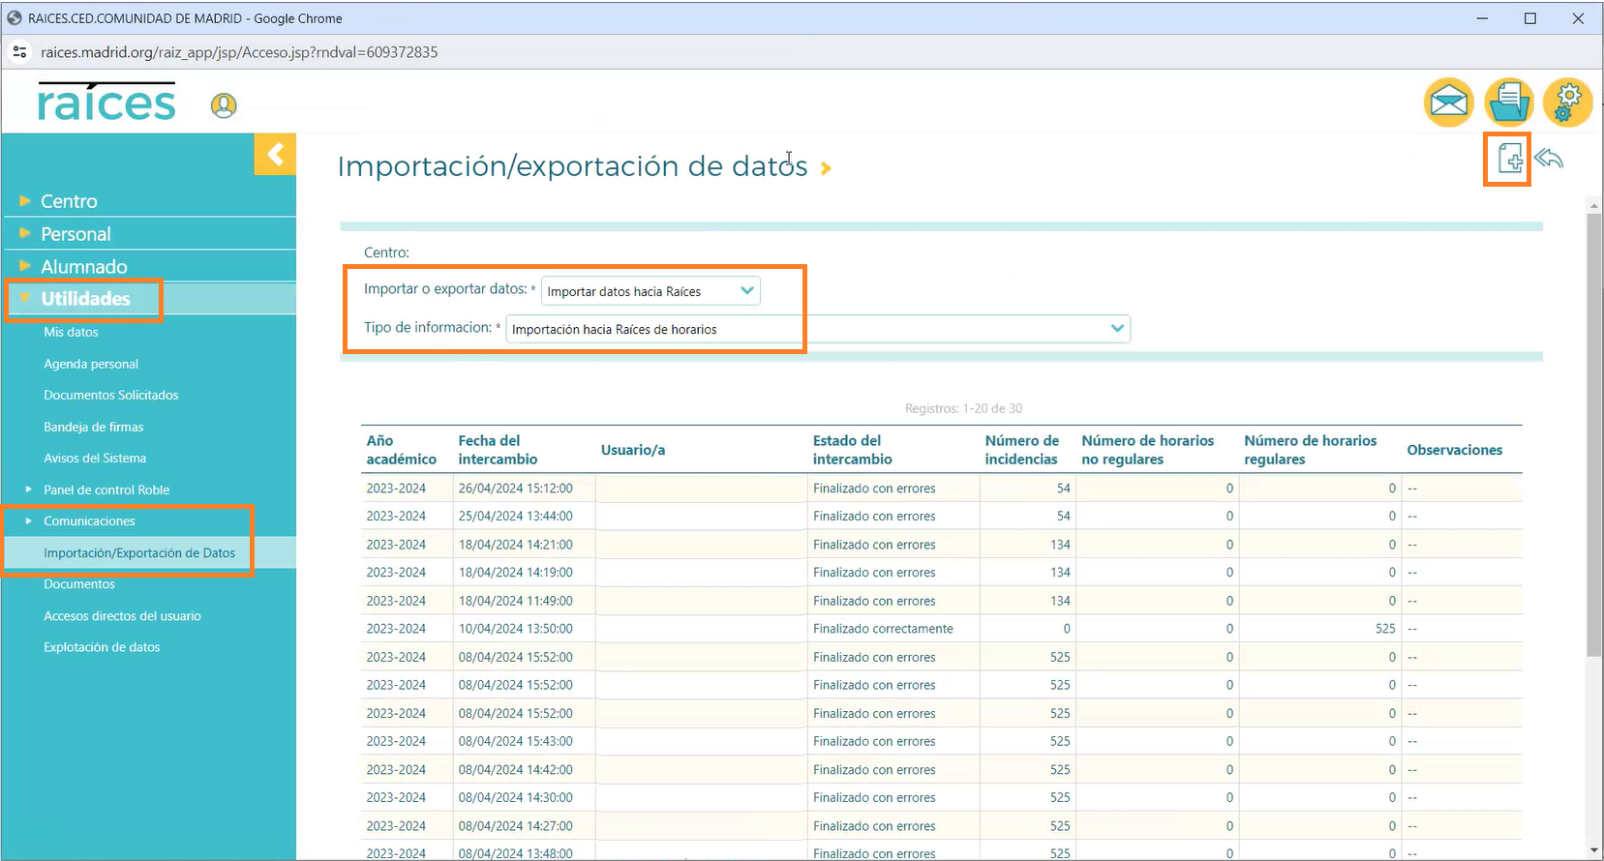This screenshot has width=1604, height=861.
Task: Open Bandeja de firmas menu item
Action: [x=93, y=427]
